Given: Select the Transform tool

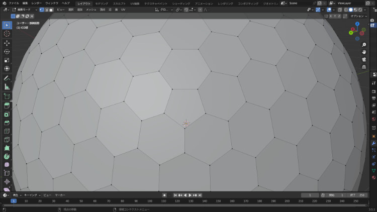Looking at the screenshot, I should [7, 68].
